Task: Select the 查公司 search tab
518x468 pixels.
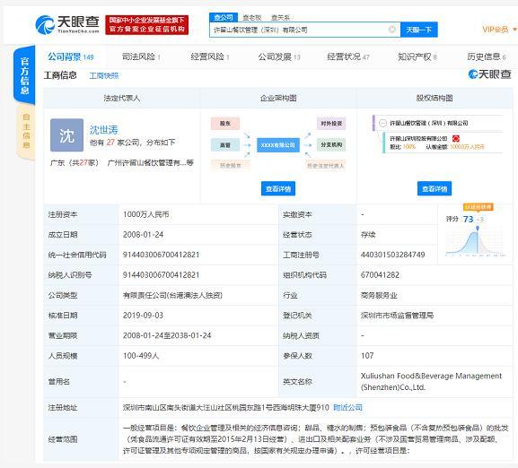Action: point(224,17)
